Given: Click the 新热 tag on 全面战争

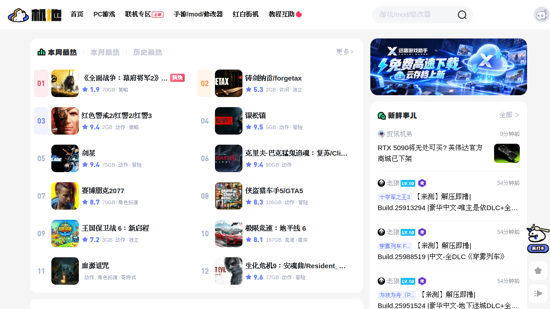Looking at the screenshot, I should click(x=177, y=78).
